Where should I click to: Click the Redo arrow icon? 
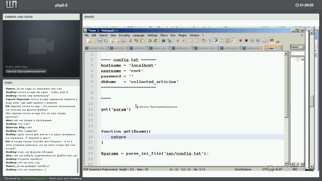(x=156, y=41)
